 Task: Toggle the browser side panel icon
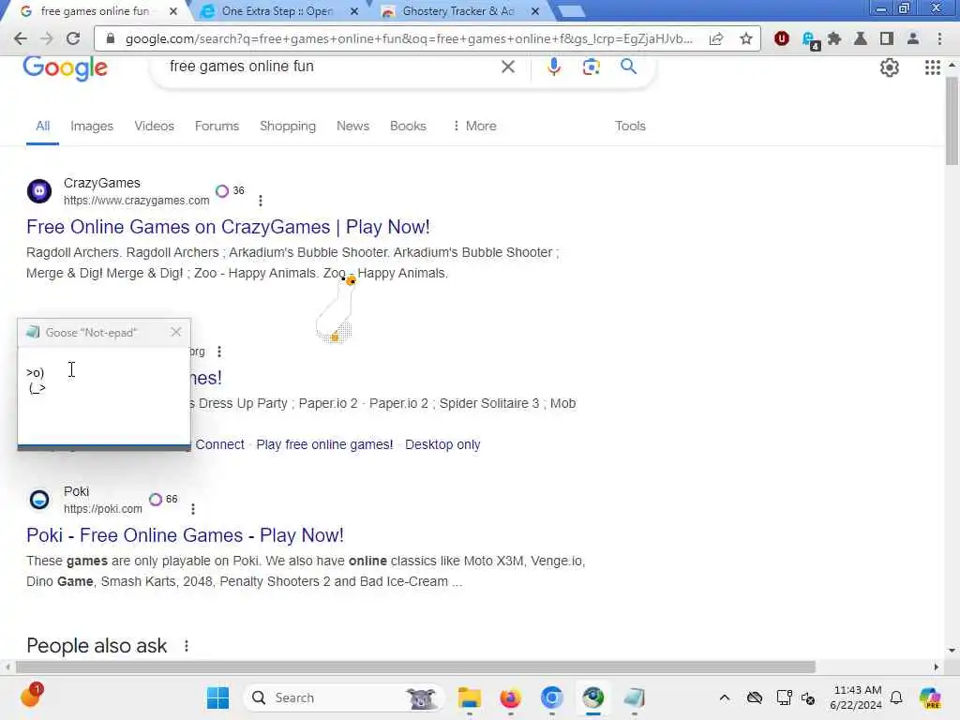[x=886, y=38]
